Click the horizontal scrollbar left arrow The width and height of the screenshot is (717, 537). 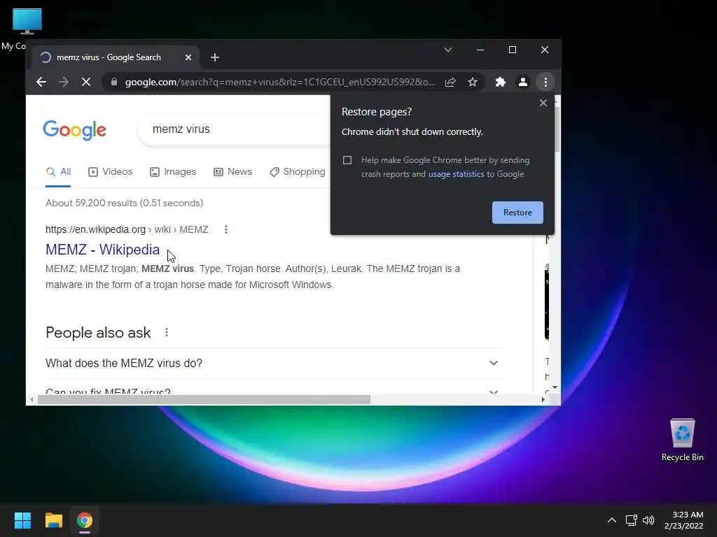tap(31, 399)
